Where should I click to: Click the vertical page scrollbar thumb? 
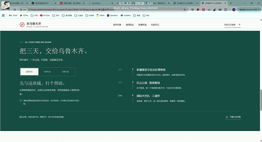[x=261, y=100]
